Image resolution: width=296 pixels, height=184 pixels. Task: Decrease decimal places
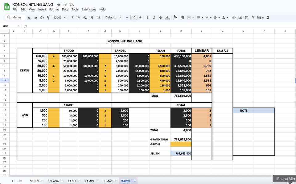pos(85,18)
